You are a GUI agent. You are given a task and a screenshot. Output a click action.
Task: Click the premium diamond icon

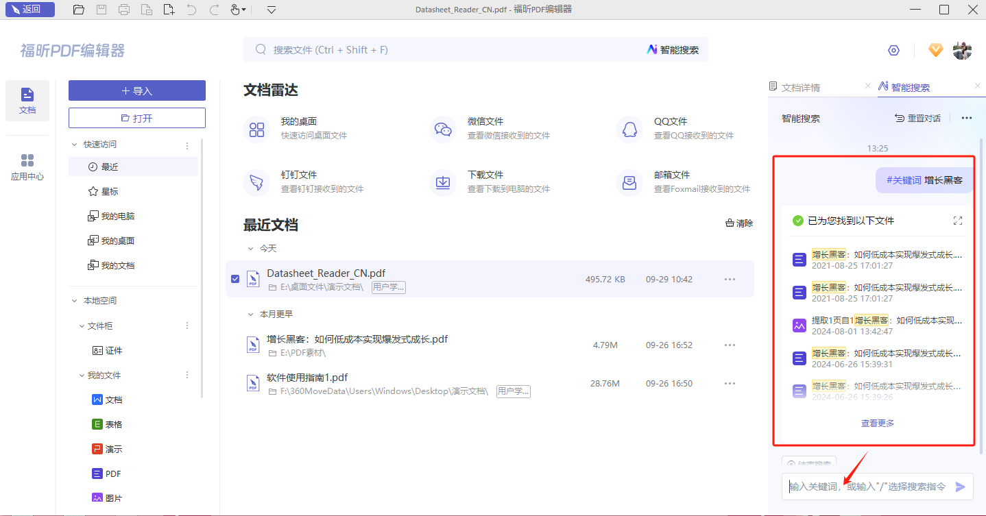click(935, 50)
